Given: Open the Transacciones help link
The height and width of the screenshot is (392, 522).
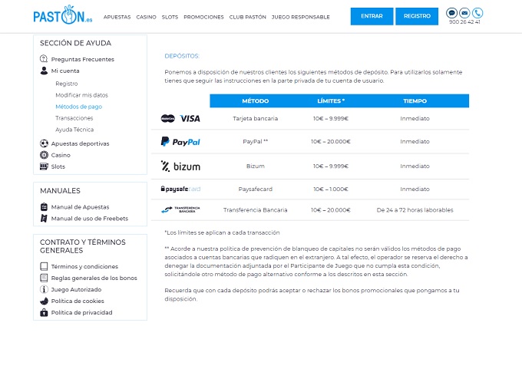Looking at the screenshot, I should click(x=74, y=118).
